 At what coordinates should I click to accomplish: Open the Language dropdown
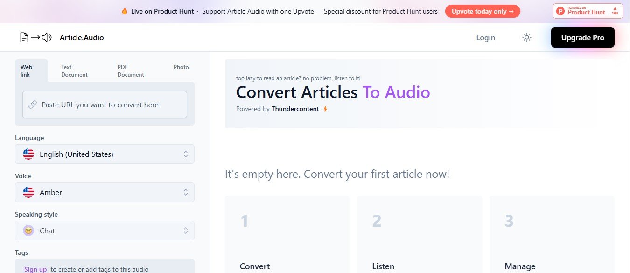(x=105, y=154)
